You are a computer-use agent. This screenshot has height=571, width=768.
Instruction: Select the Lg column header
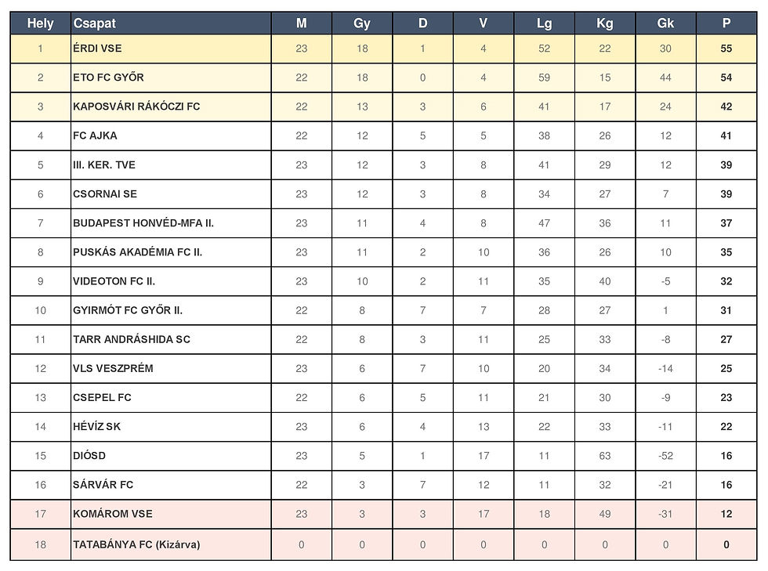point(544,23)
